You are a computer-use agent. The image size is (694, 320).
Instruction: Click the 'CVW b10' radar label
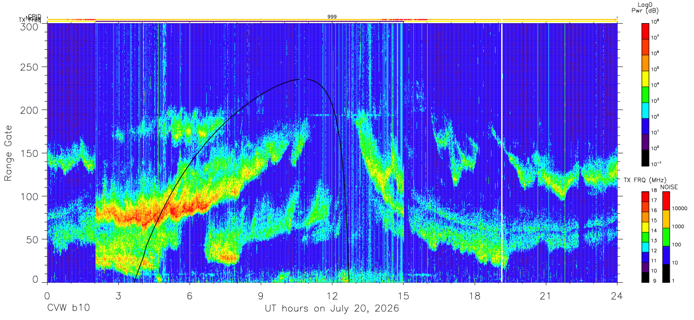pos(68,308)
